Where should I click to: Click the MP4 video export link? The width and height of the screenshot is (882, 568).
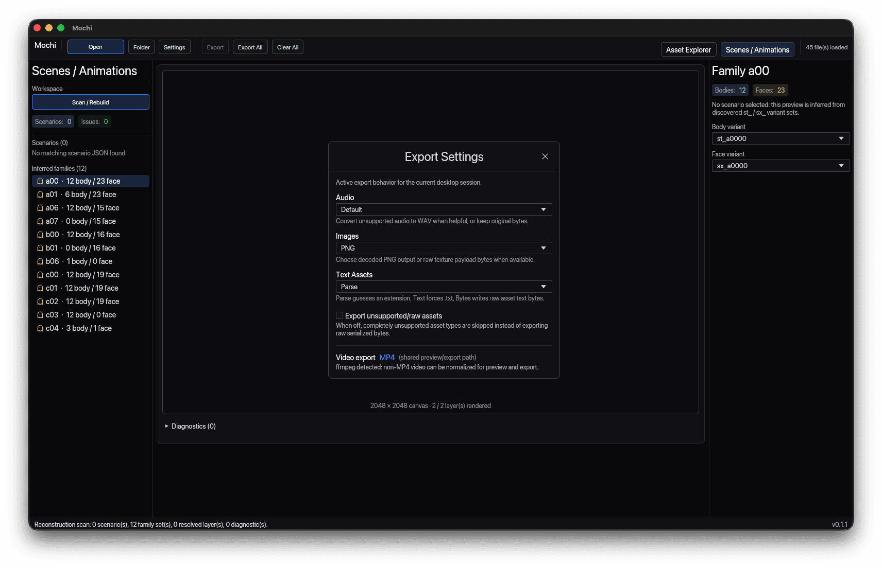tap(387, 357)
